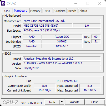This screenshot has width=106, height=106.
Task: Click the BIOS date 08/31/2022
Action: (x=62, y=68)
